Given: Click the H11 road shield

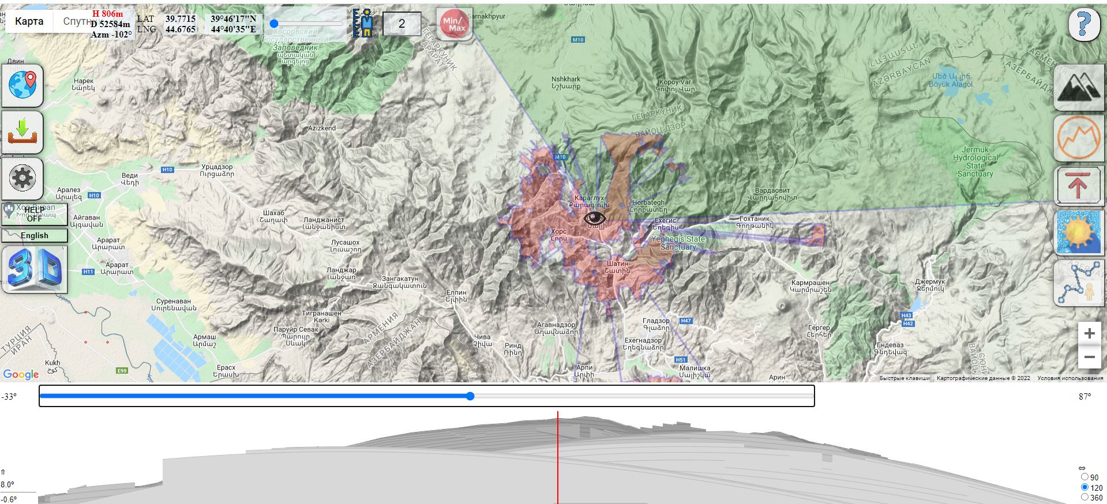Looking at the screenshot, I should click(88, 272).
